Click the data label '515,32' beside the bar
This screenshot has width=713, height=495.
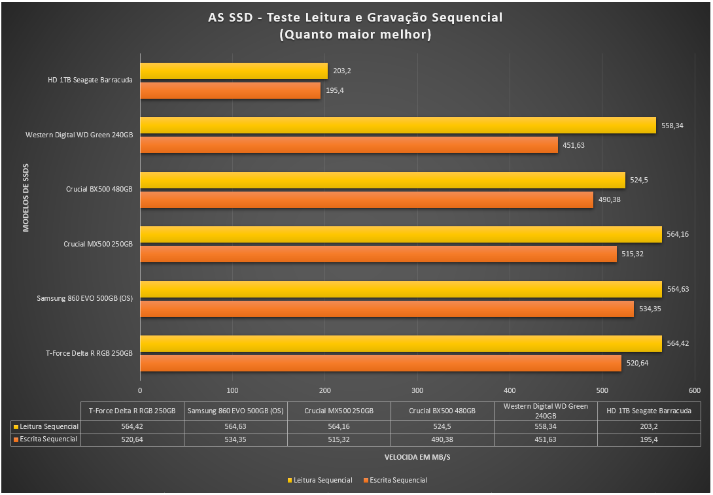pos(633,254)
